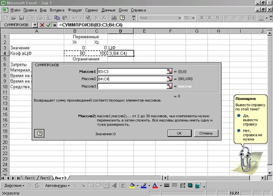Collapse dialog using Массив1 range selector icon
This screenshot has height=196, width=273.
click(x=169, y=71)
